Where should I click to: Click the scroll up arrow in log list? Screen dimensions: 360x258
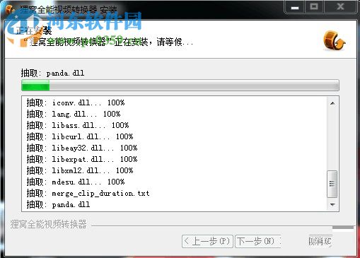332,103
